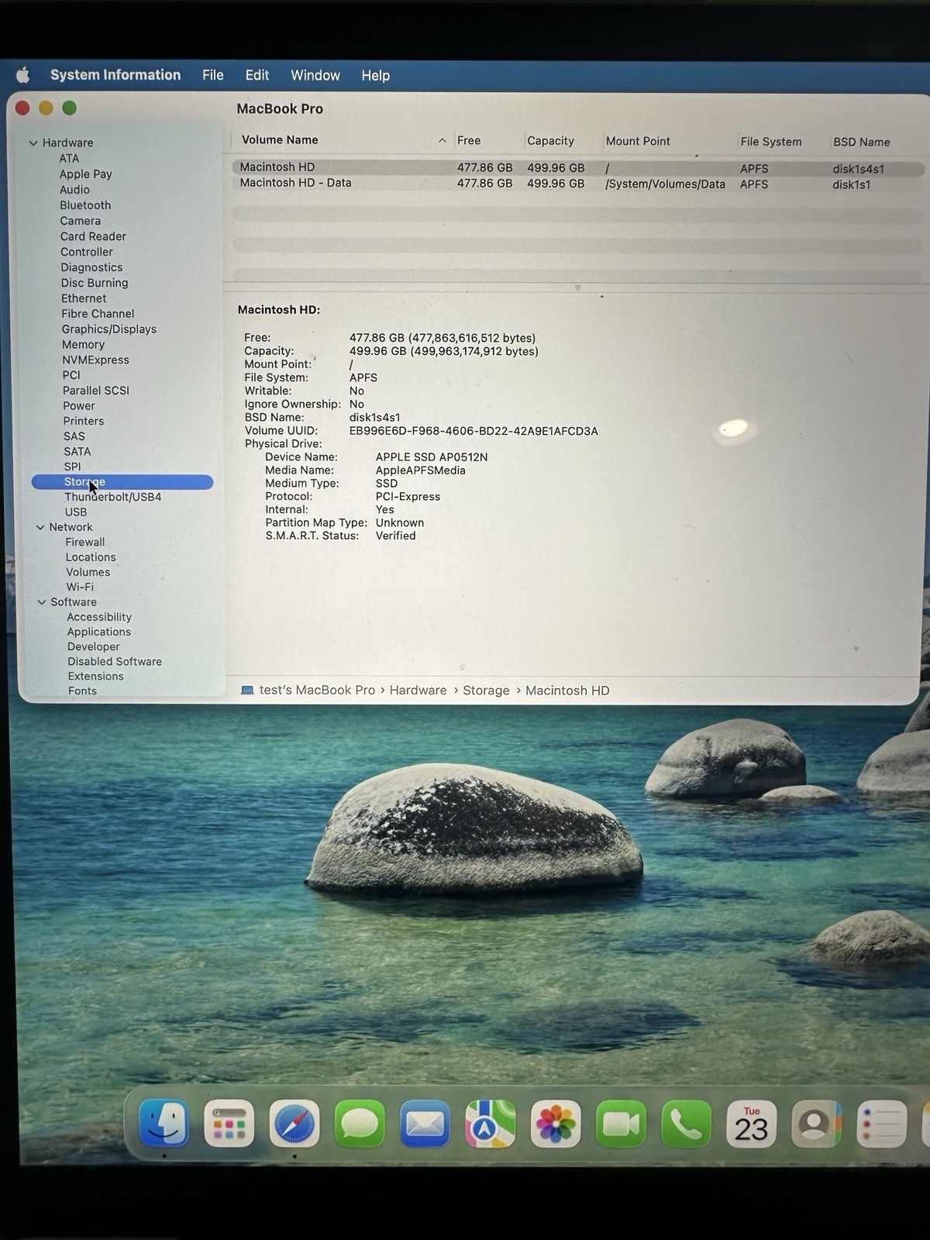Select Extensions under Software
Image resolution: width=930 pixels, height=1240 pixels.
tap(95, 677)
